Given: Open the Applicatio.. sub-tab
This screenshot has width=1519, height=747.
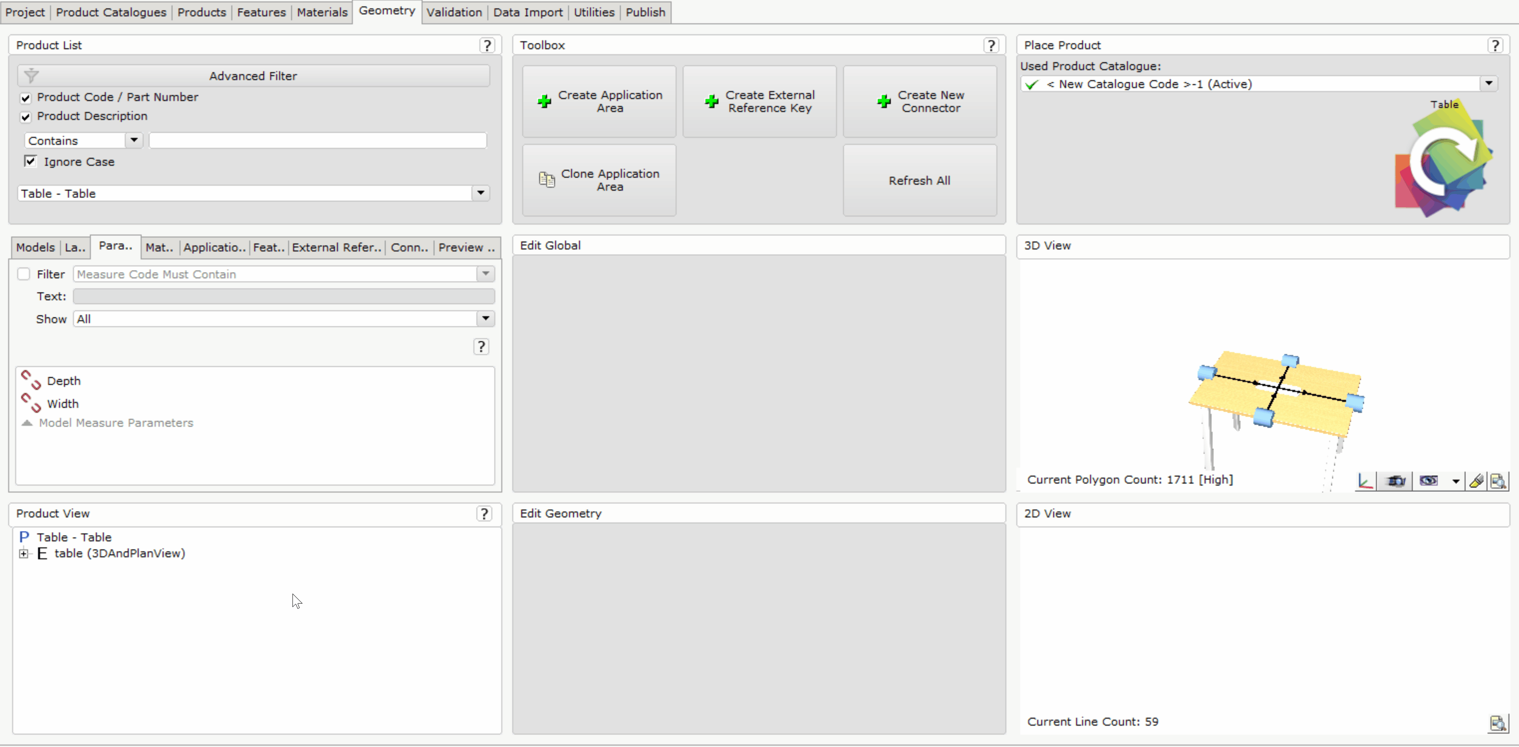Looking at the screenshot, I should click(215, 248).
